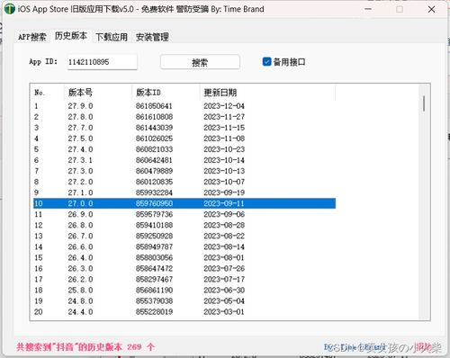Click the version list vertical scrollbar thumb
The image size is (450, 358).
pos(424,103)
